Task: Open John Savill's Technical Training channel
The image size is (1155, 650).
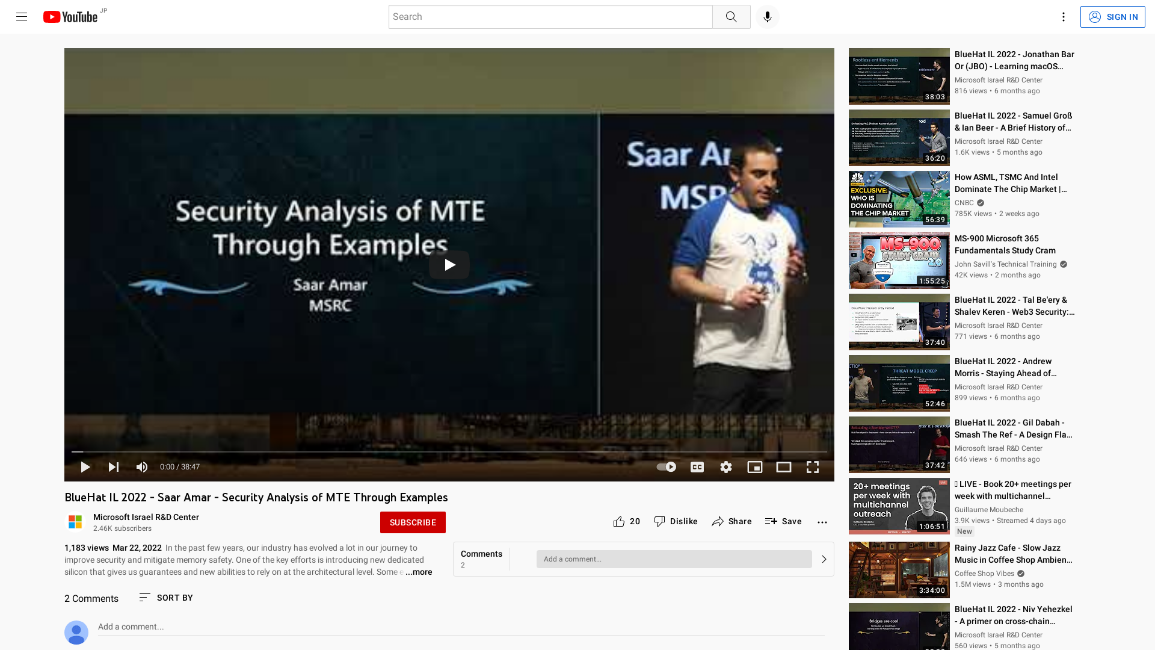Action: point(1005,264)
